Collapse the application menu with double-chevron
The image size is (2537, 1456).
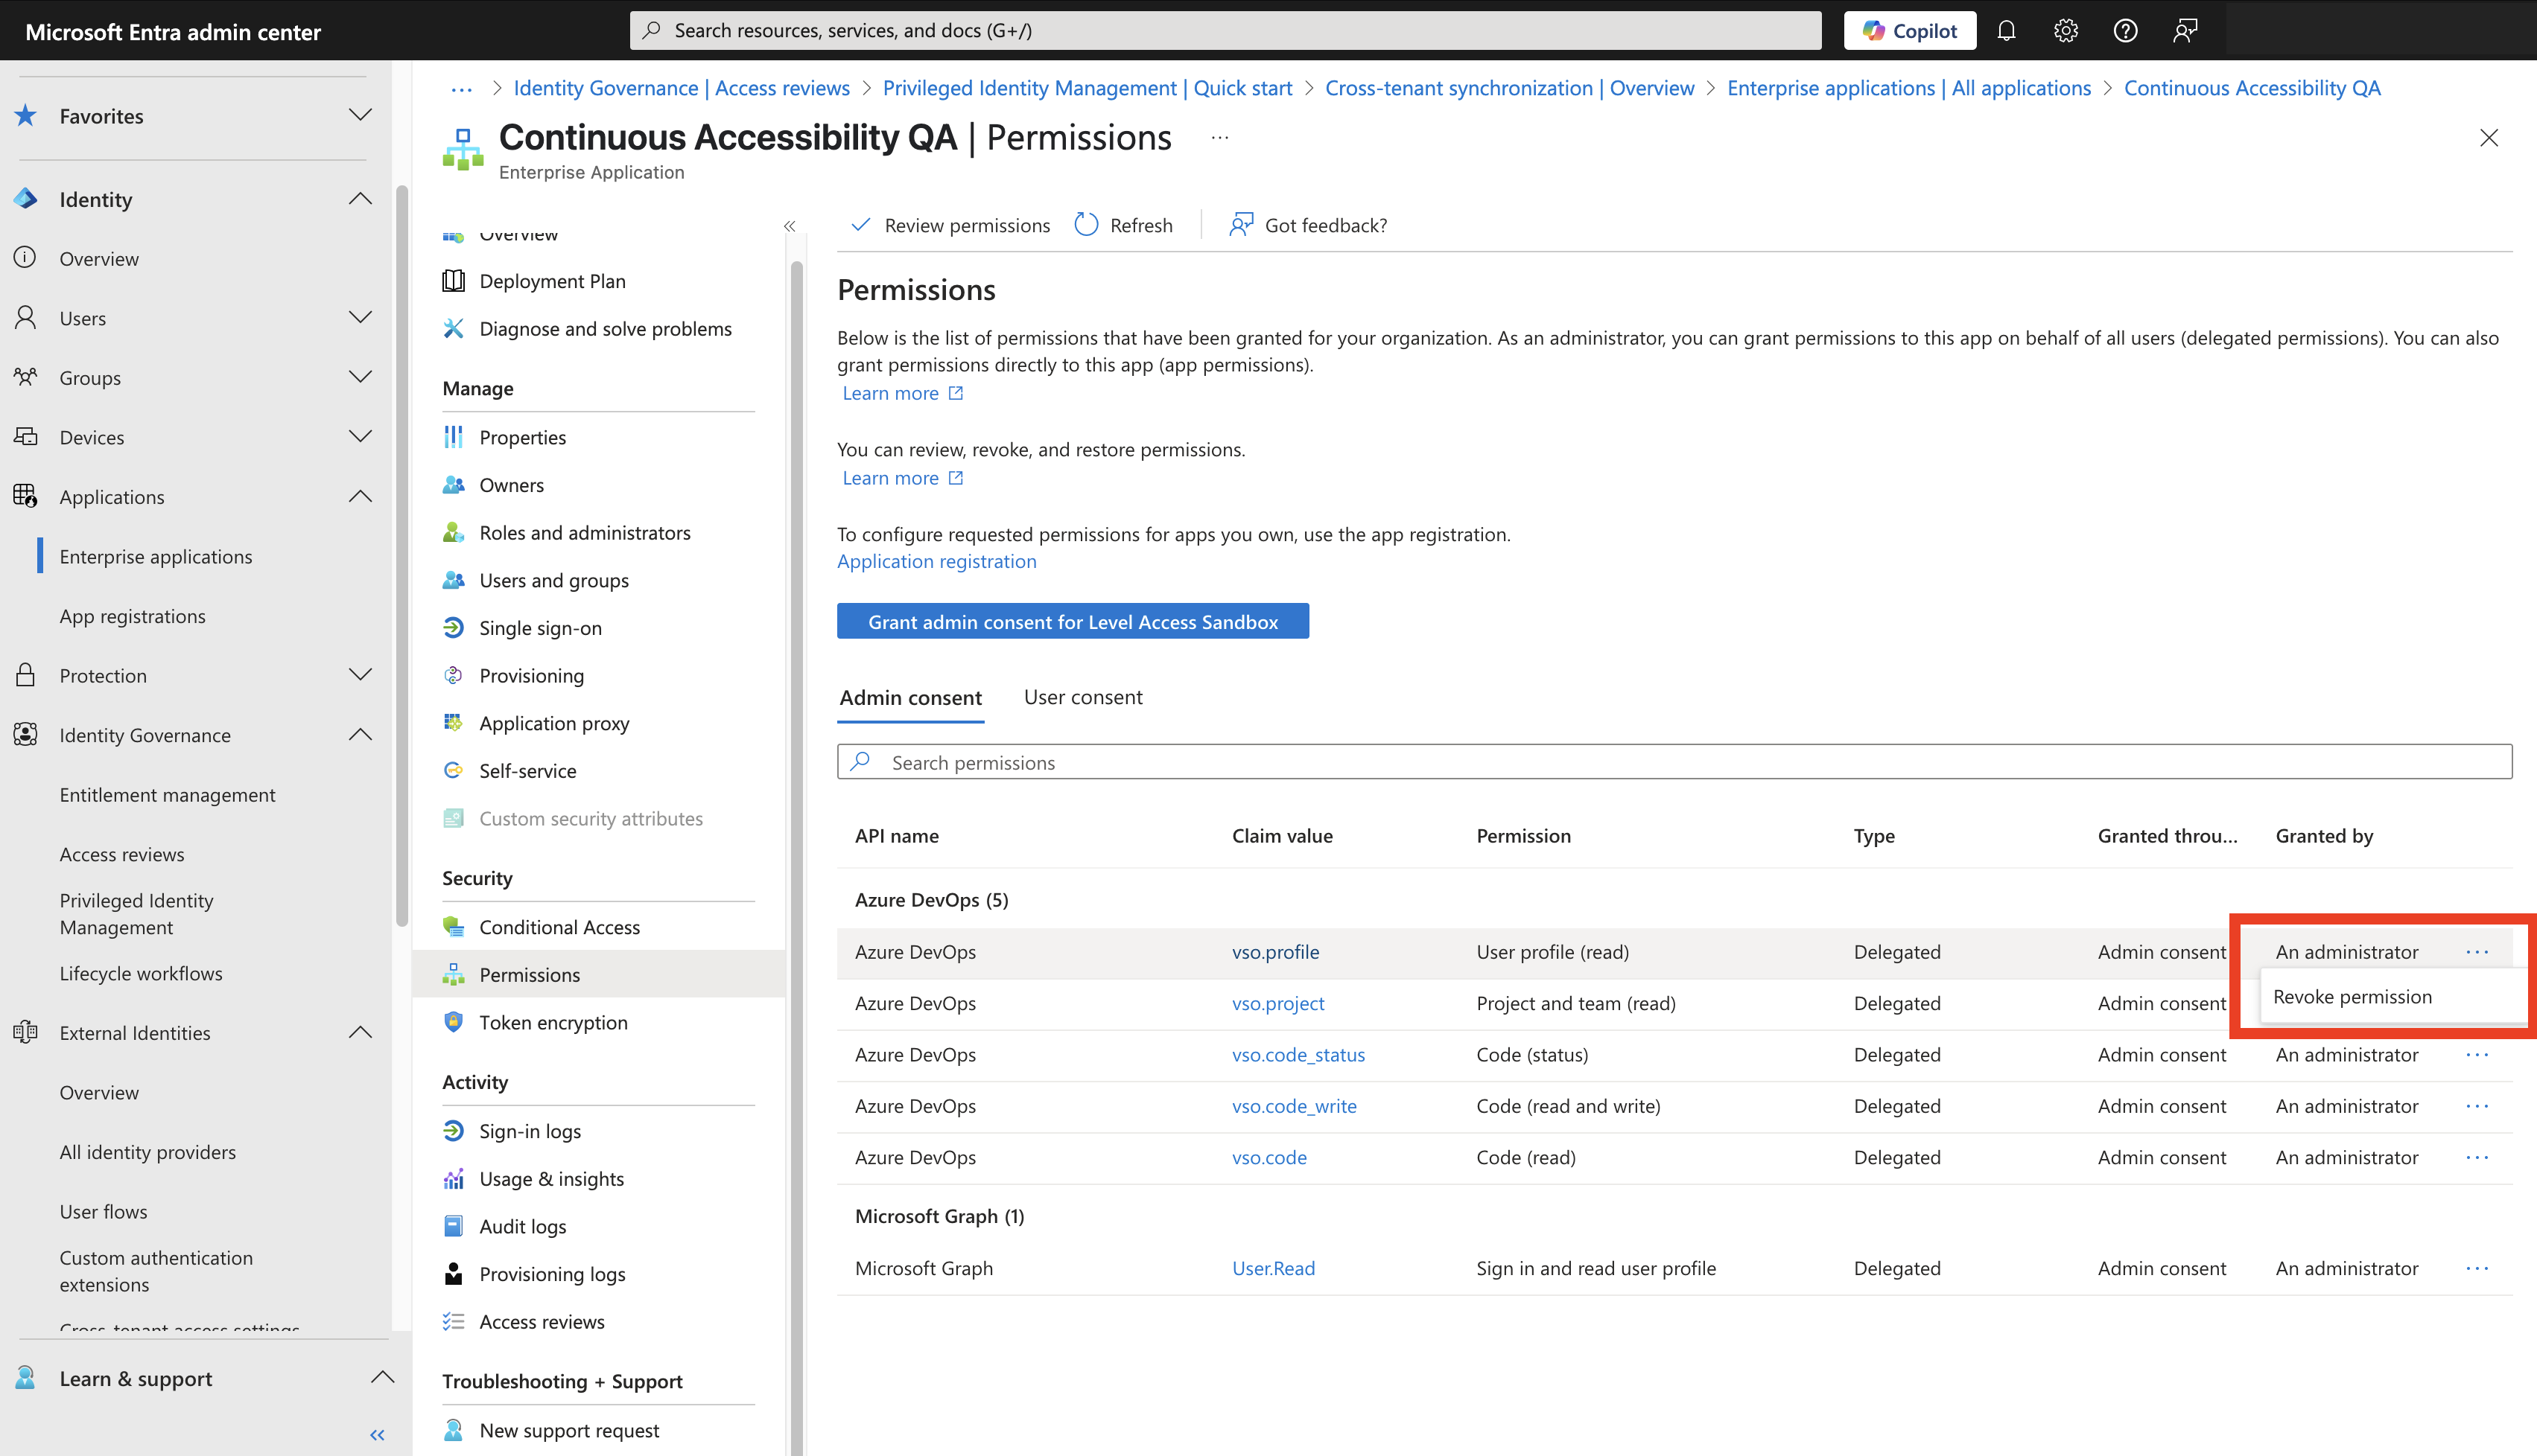click(x=790, y=226)
